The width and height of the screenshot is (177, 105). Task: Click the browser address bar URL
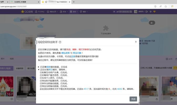point(13,6)
